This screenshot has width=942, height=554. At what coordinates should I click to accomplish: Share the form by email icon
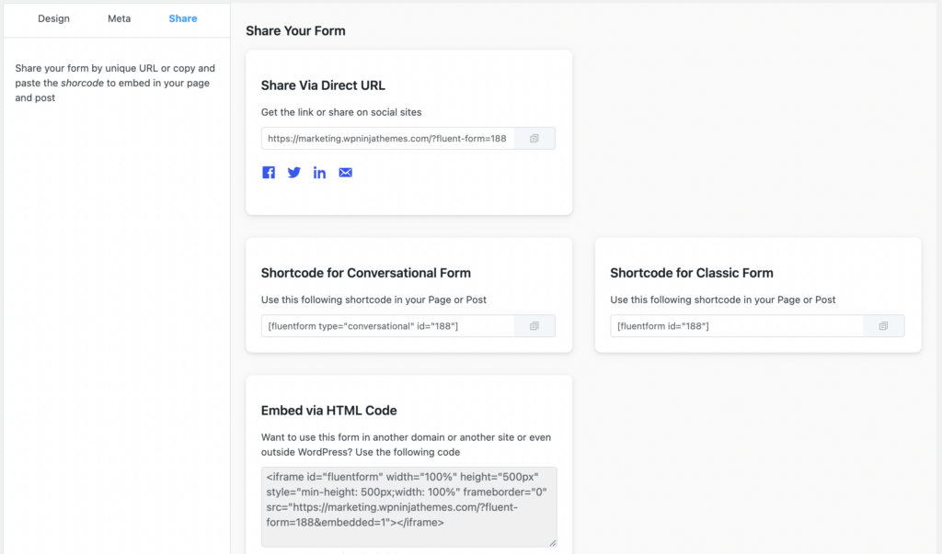click(346, 173)
